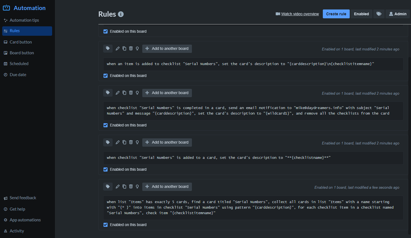411x238 pixels.
Task: Click the info icon beside the Rules heading
Action: point(121,14)
